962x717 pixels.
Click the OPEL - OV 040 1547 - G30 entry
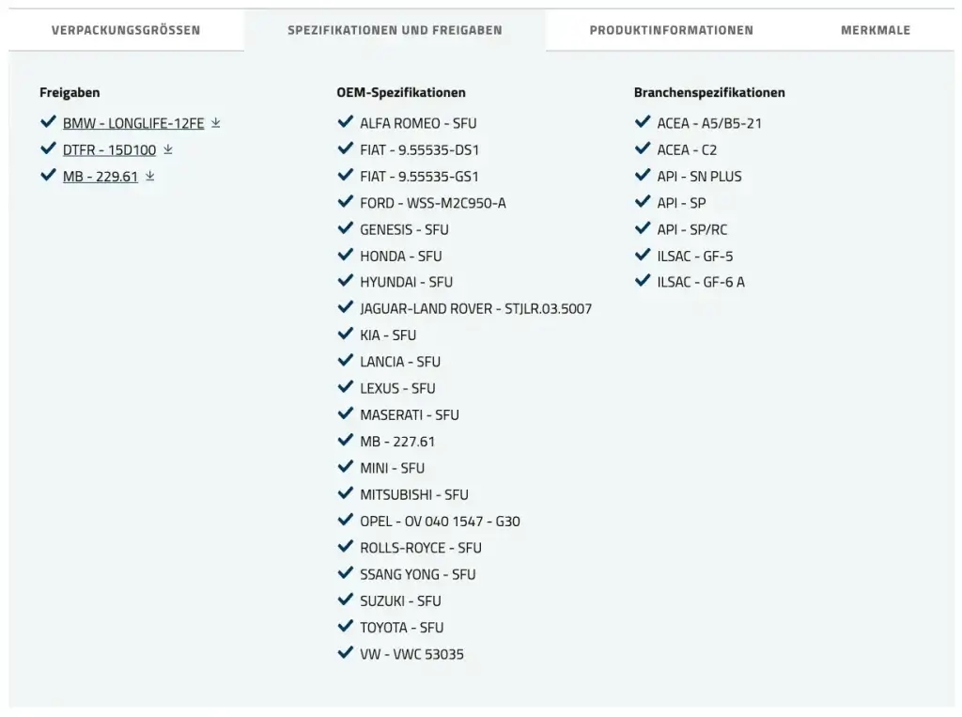tap(440, 521)
